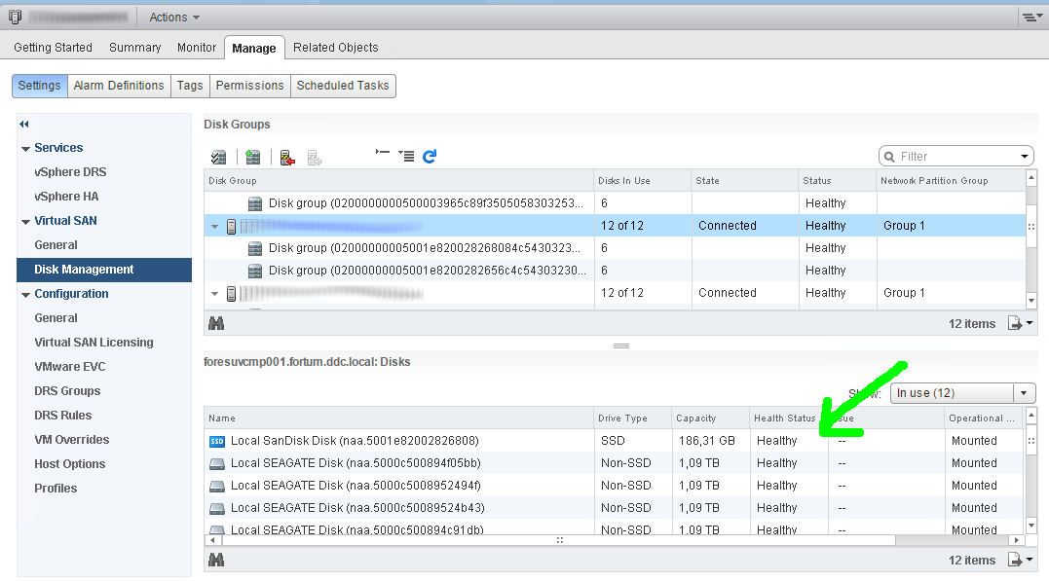Open Profiles in sidebar

56,489
